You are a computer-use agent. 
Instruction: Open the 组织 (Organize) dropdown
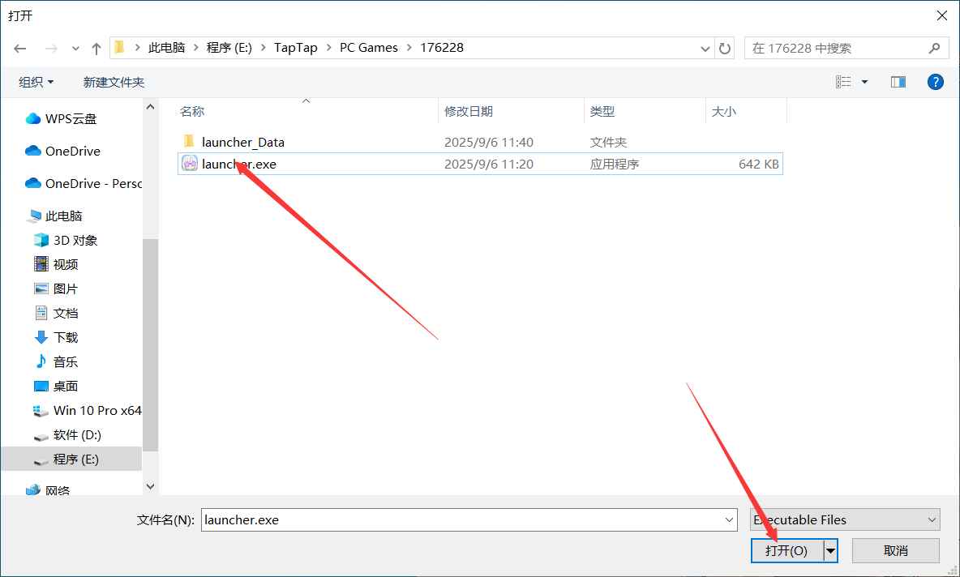36,81
